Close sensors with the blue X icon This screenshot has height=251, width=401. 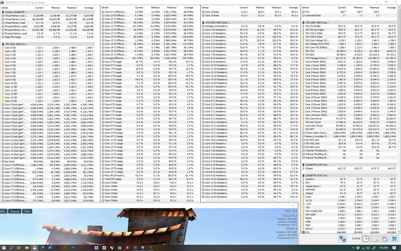[394, 238]
